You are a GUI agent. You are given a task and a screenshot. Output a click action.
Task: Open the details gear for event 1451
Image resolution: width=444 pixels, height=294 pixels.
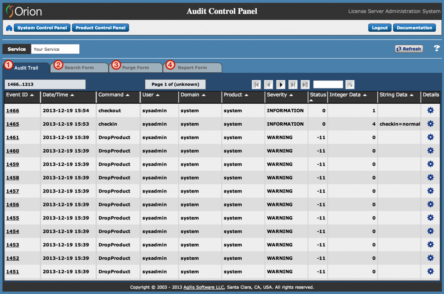coord(430,271)
